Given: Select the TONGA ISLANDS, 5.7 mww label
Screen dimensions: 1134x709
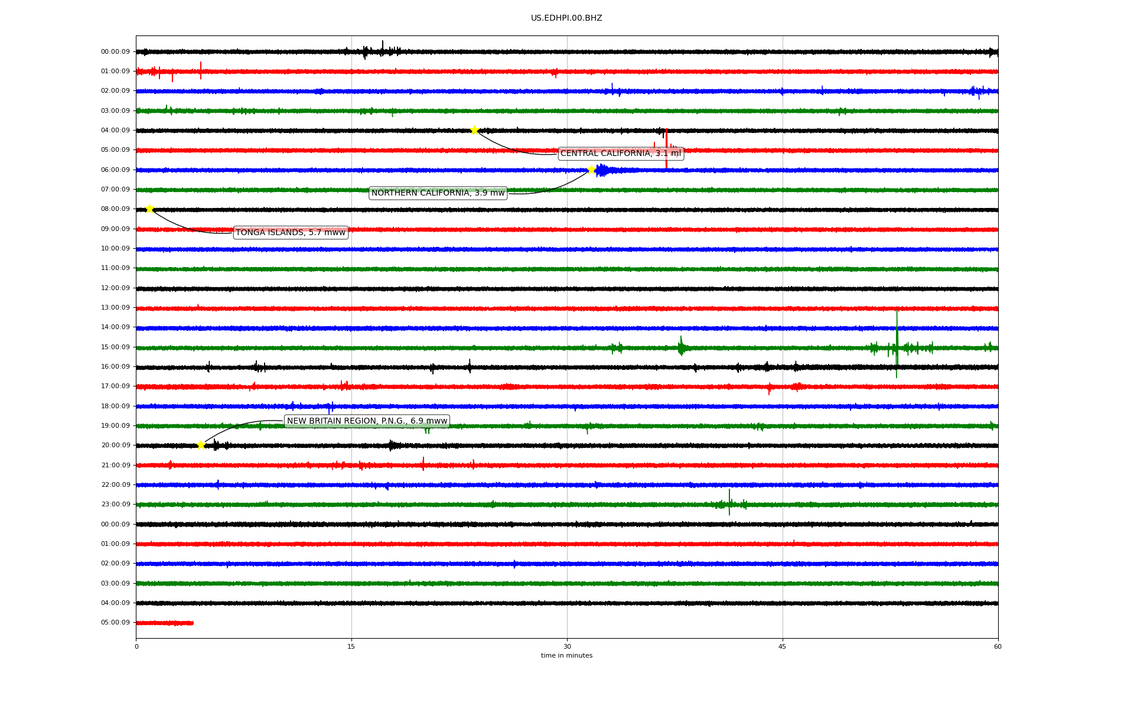Looking at the screenshot, I should pyautogui.click(x=290, y=233).
